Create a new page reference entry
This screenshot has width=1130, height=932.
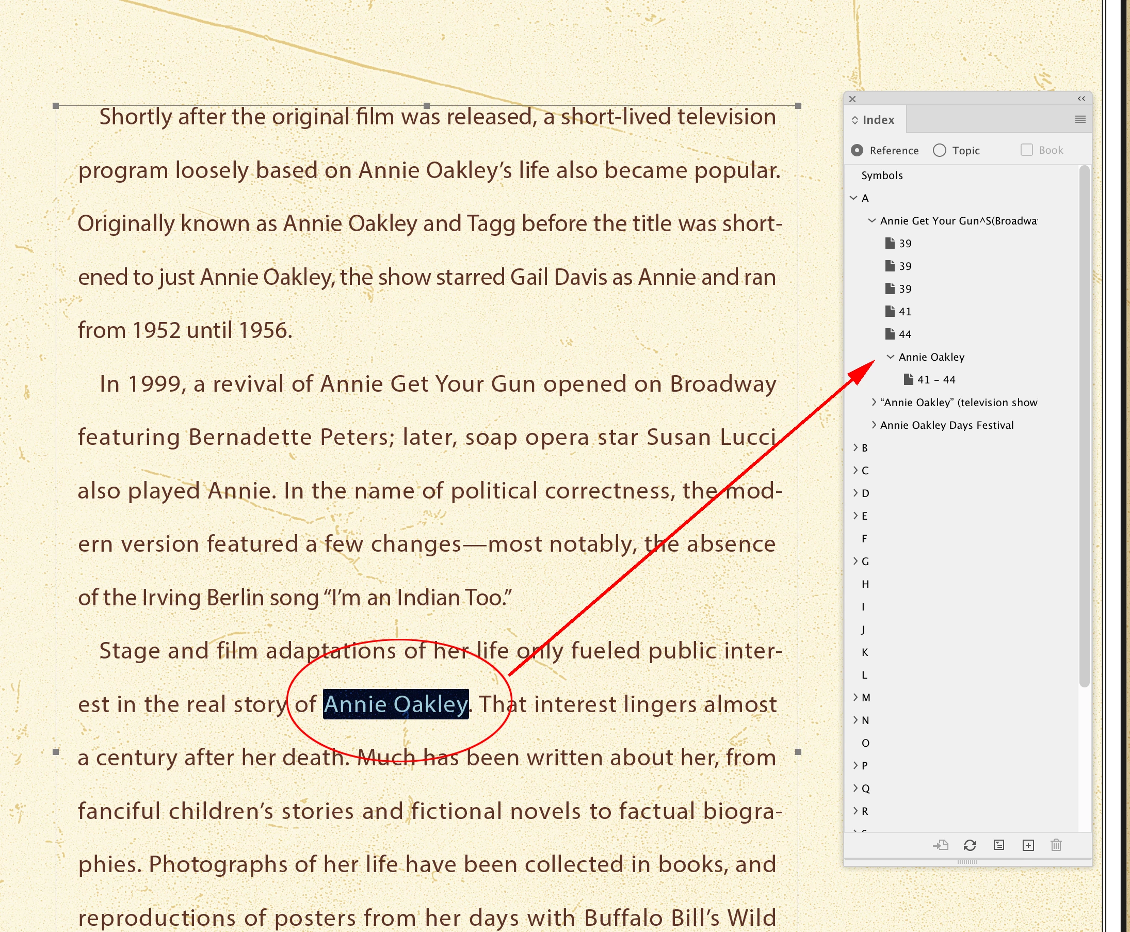pos(1027,845)
